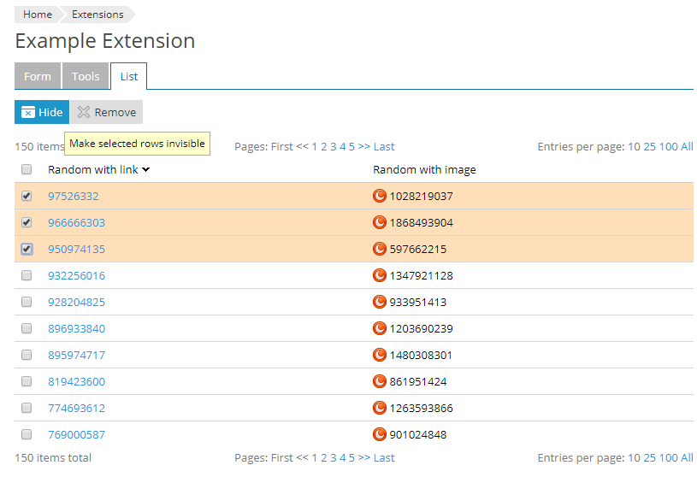Uncheck the row 97526332 checkbox
The image size is (697, 477).
click(27, 196)
